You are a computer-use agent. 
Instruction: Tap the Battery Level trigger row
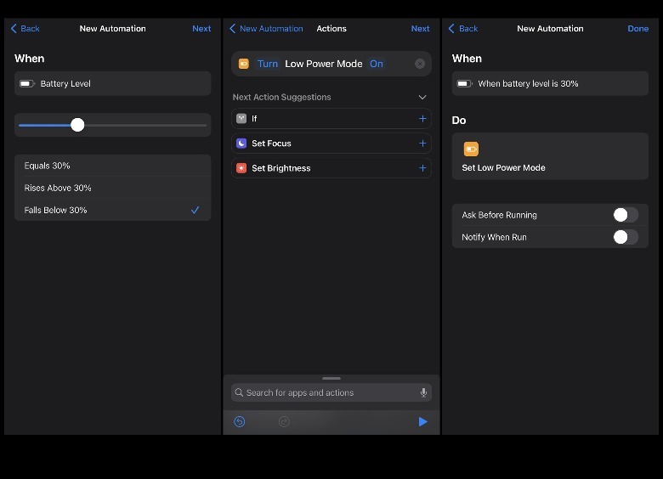(112, 83)
